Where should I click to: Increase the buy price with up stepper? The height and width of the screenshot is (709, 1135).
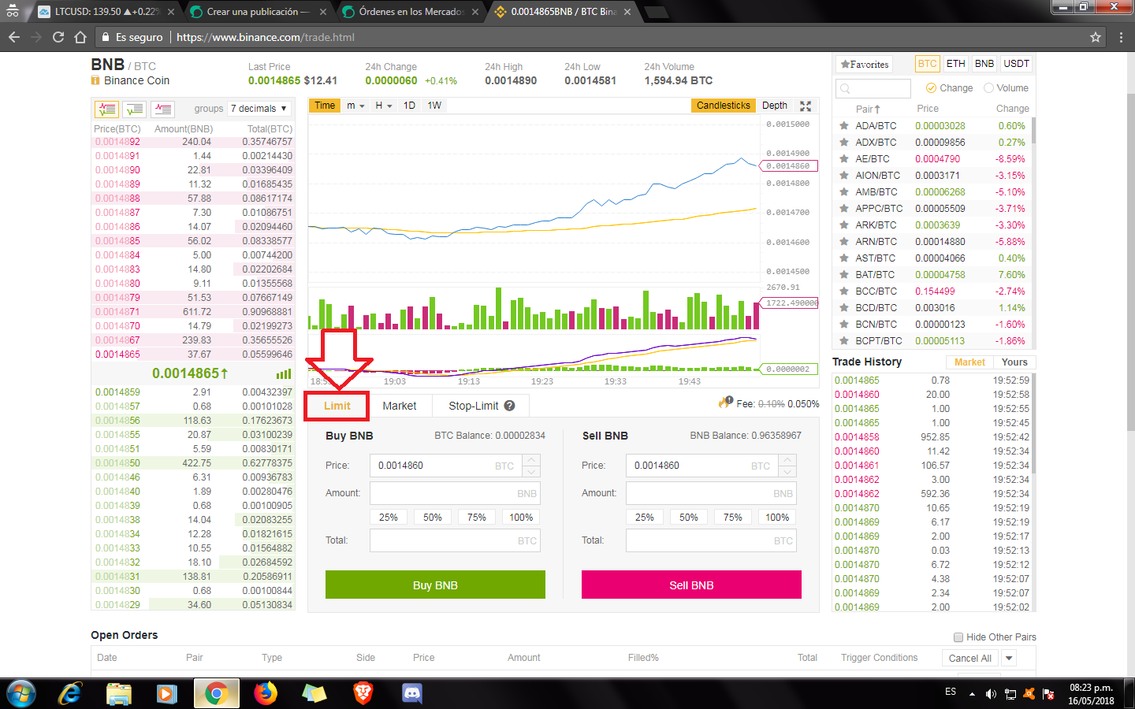coord(531,460)
